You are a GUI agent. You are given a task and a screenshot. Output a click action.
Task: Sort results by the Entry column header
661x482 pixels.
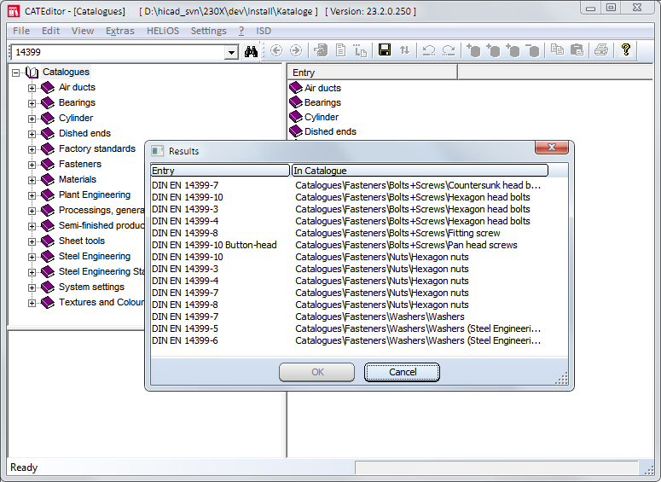pyautogui.click(x=220, y=171)
